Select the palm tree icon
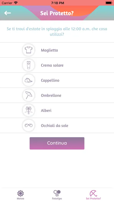 click(x=28, y=110)
